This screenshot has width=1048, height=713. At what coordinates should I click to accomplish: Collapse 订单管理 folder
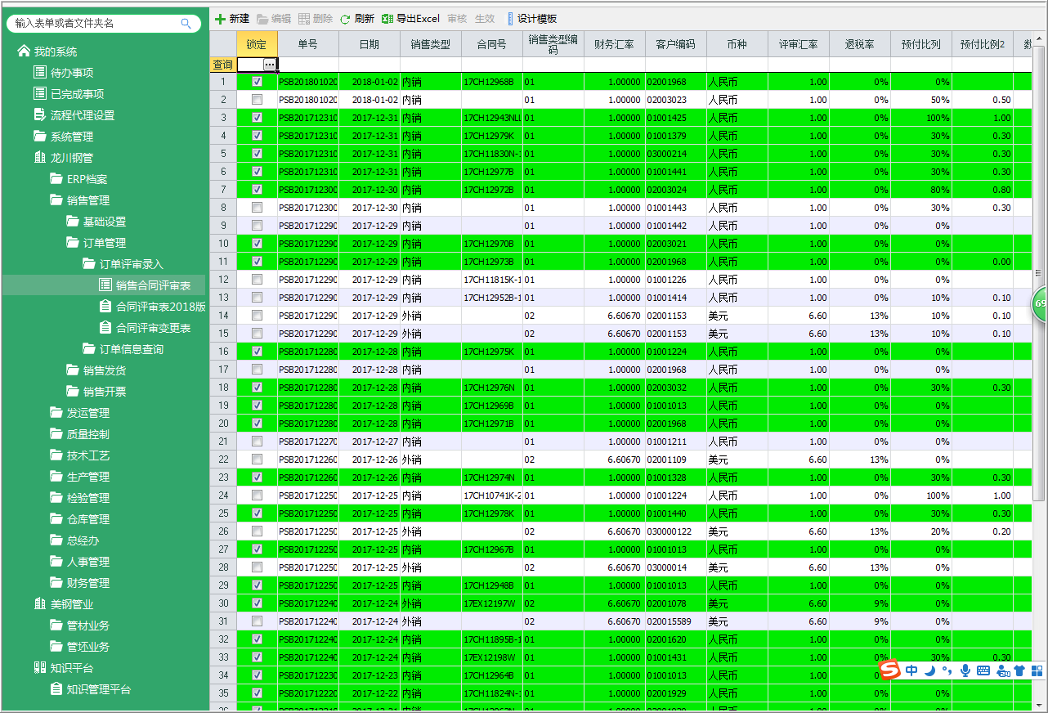click(x=96, y=243)
